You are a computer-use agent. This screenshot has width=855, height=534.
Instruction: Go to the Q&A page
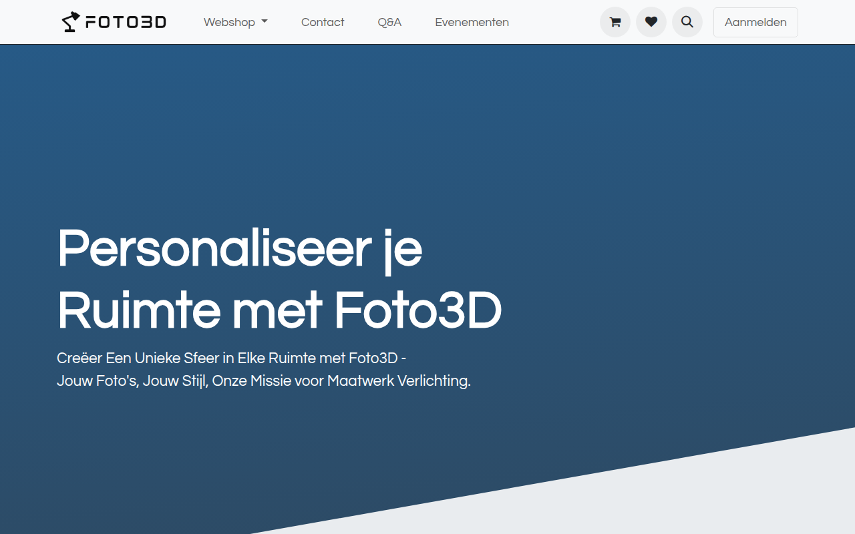coord(389,22)
